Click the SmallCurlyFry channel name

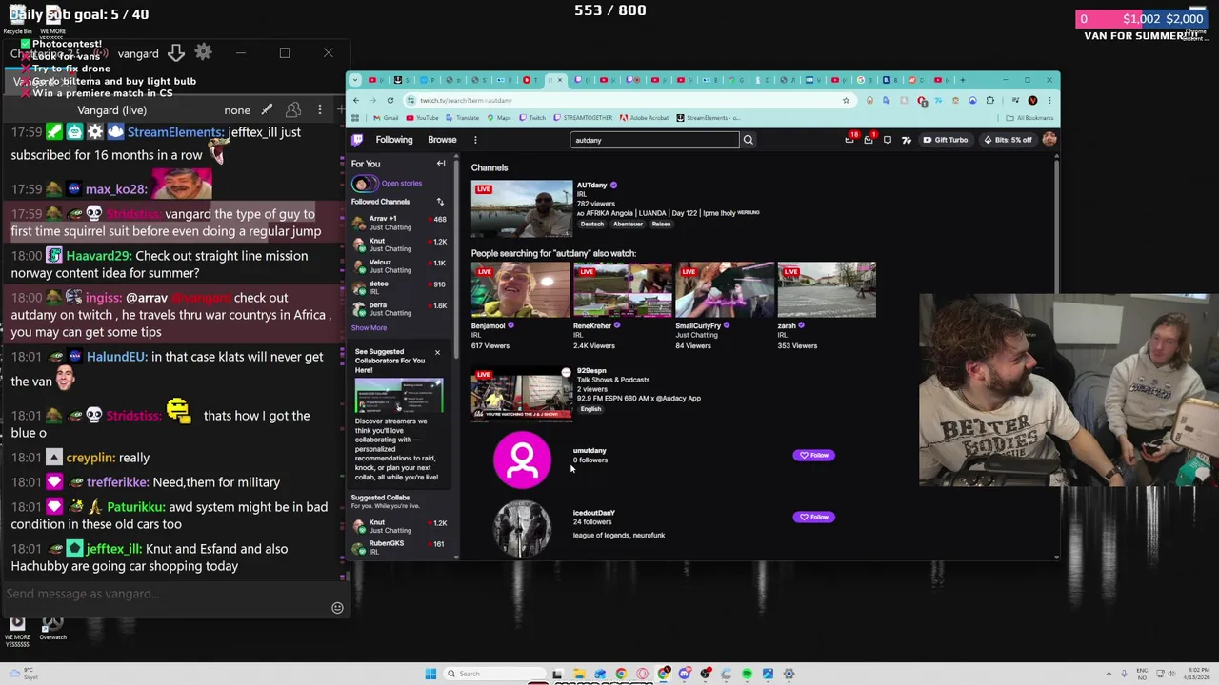coord(698,326)
